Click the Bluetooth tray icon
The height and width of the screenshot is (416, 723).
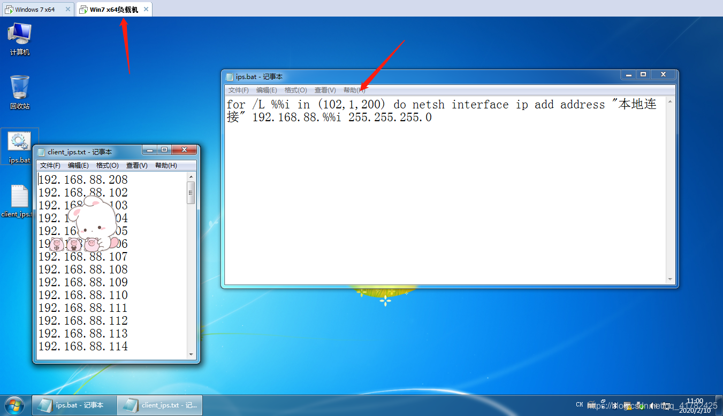click(x=615, y=405)
